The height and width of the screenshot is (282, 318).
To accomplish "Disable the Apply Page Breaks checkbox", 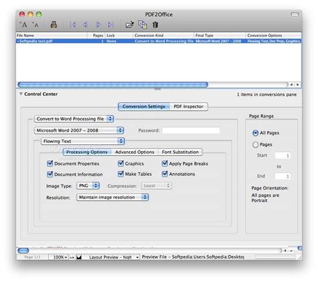I will (x=165, y=163).
